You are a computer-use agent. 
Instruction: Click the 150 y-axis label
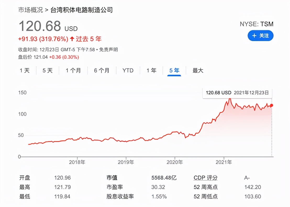(23, 93)
